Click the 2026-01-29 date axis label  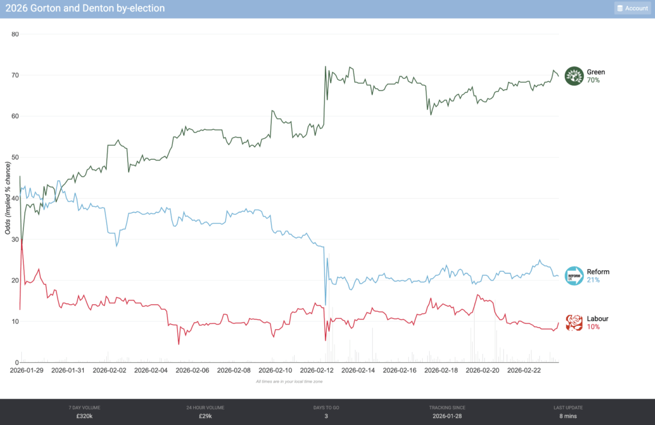pos(28,370)
